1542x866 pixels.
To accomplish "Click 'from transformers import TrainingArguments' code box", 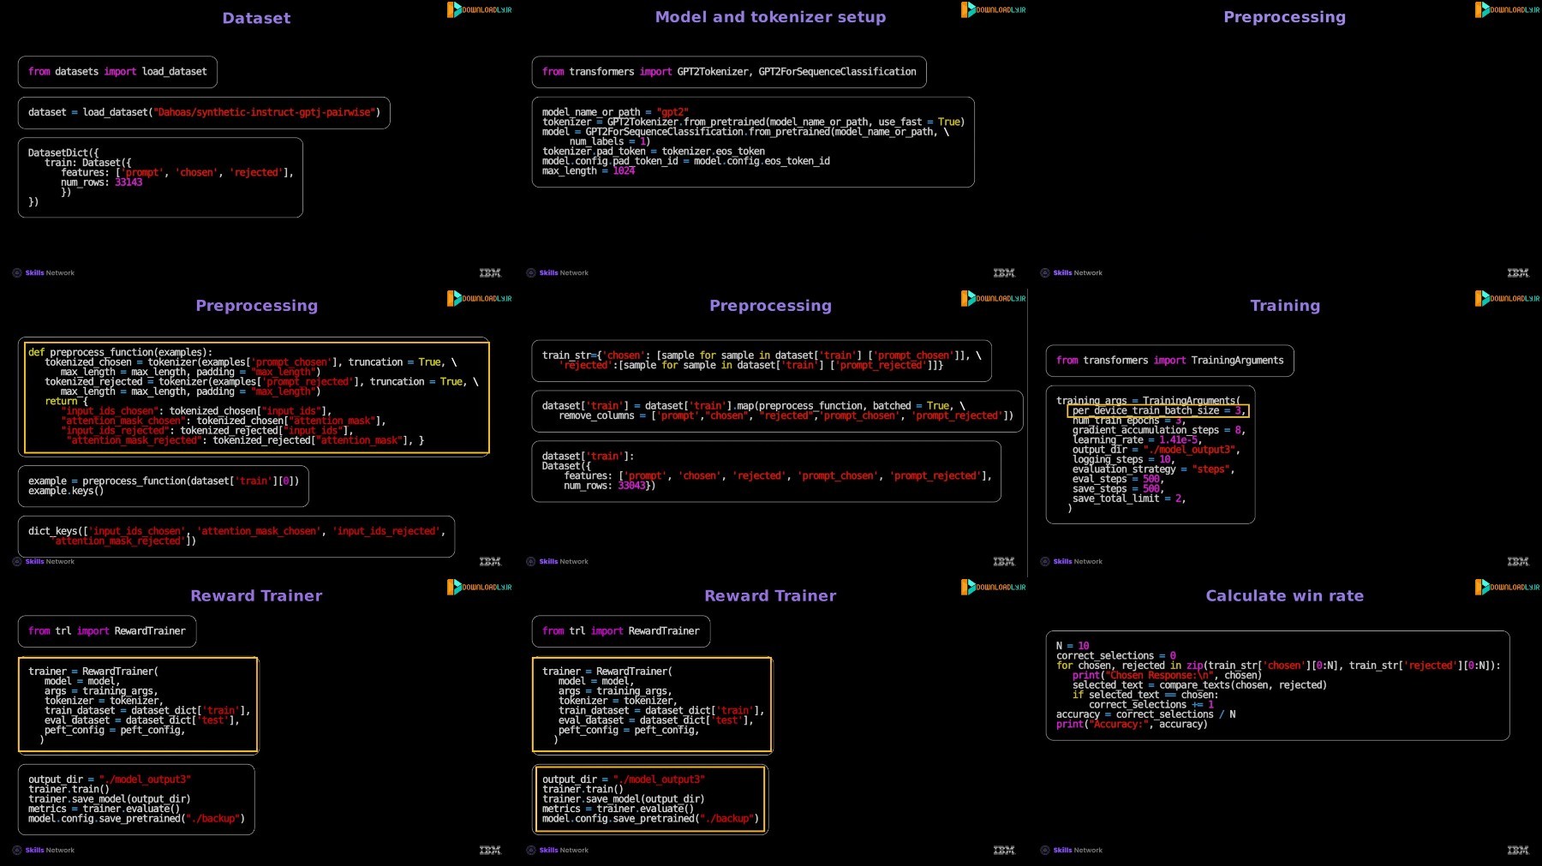I will [1169, 361].
